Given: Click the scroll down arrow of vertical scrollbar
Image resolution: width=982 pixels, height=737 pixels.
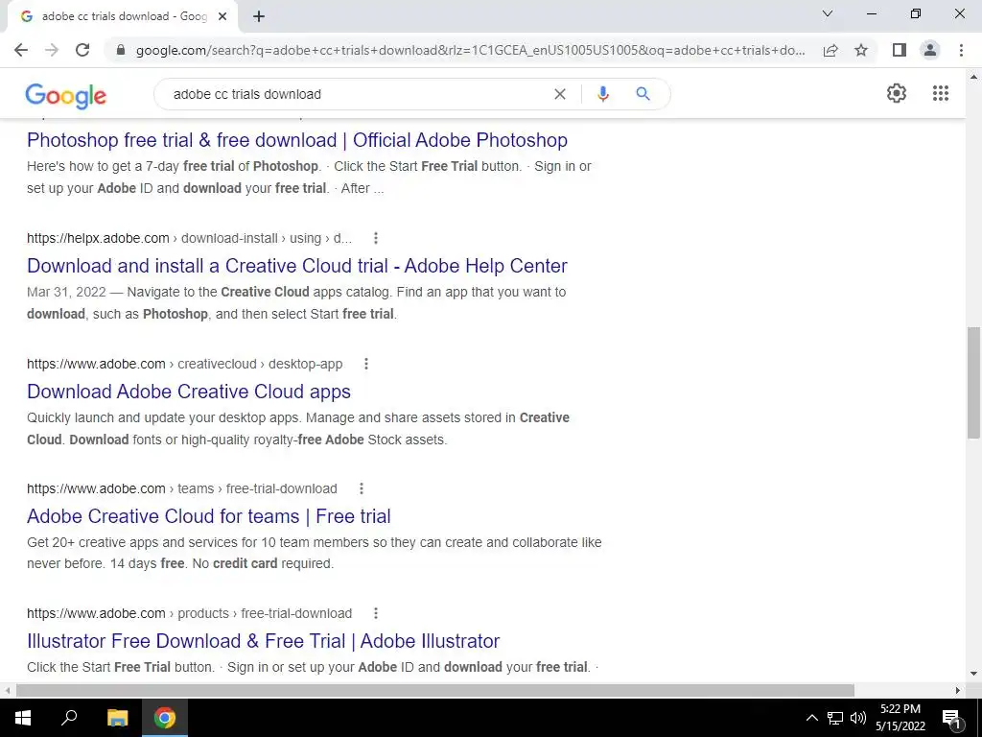Looking at the screenshot, I should [973, 675].
